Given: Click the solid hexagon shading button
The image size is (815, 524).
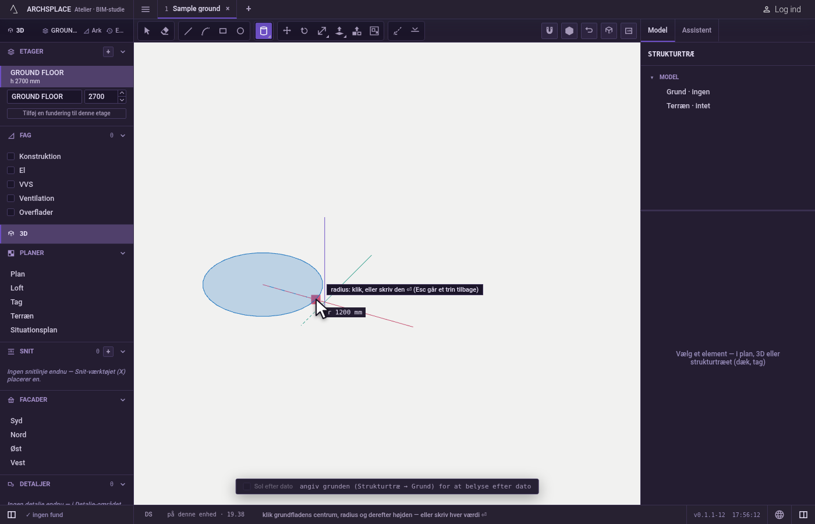Looking at the screenshot, I should pos(569,31).
